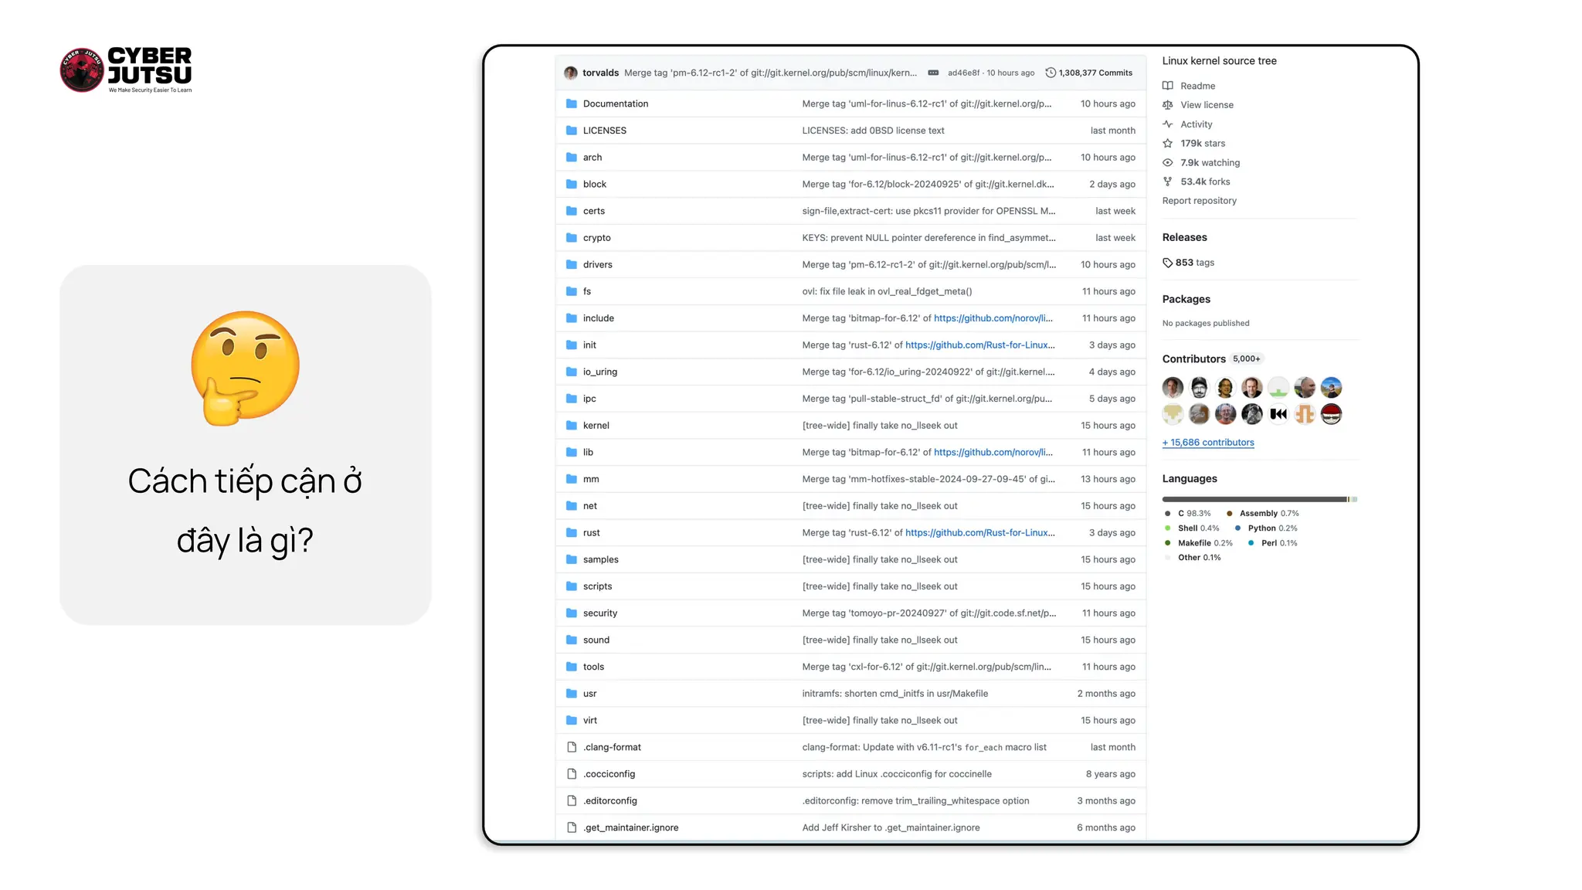Click the Readme book icon
The height and width of the screenshot is (890, 1582).
[1168, 86]
